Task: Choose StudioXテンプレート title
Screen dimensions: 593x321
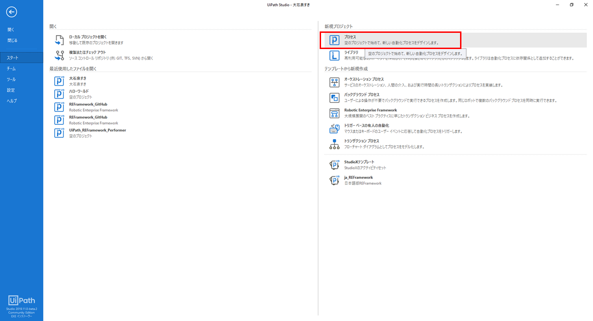Action: point(360,162)
